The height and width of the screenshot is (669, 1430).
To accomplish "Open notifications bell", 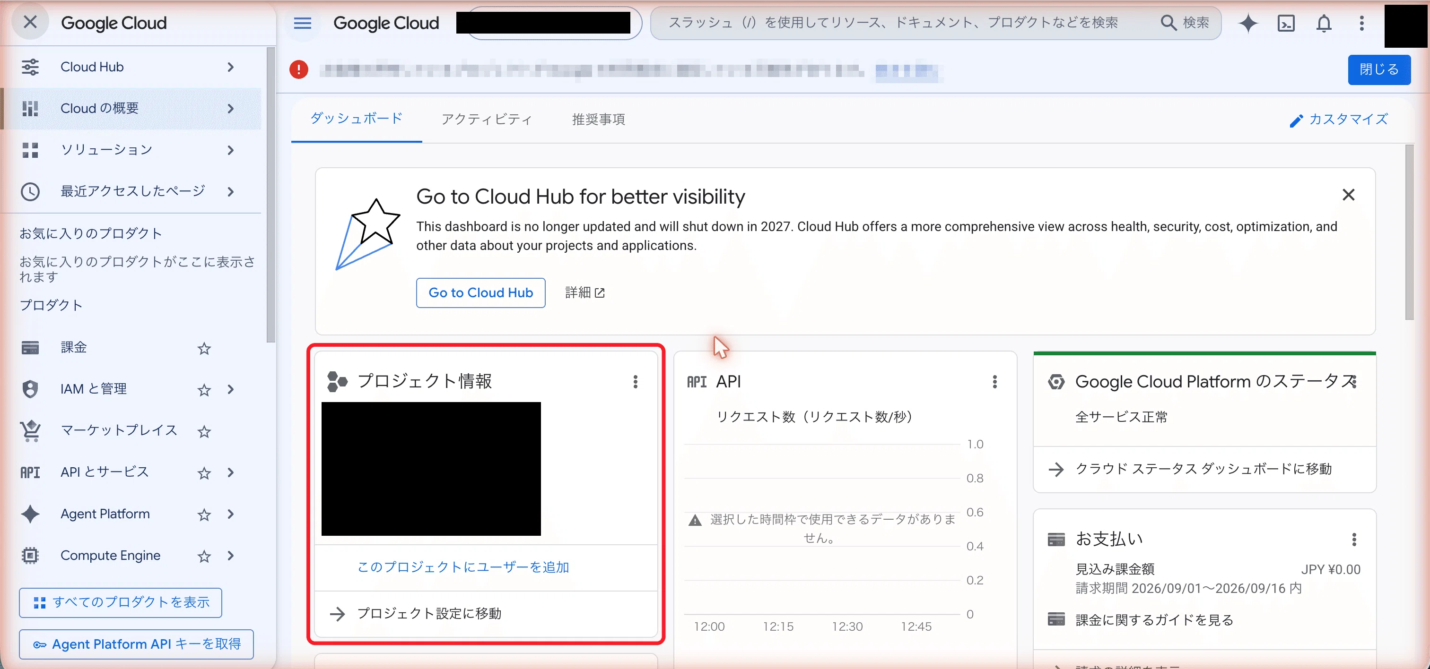I will click(x=1324, y=23).
